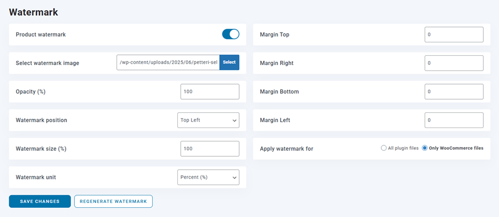499x217 pixels.
Task: Choose the Only WooCommerce files radio option
Action: click(425, 148)
